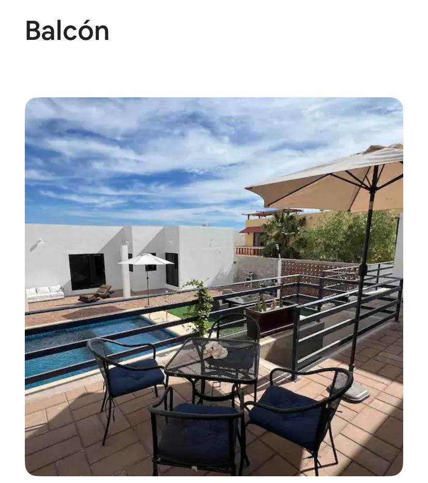Click the small white umbrella by the pool
This screenshot has height=483, width=428.
point(146,260)
